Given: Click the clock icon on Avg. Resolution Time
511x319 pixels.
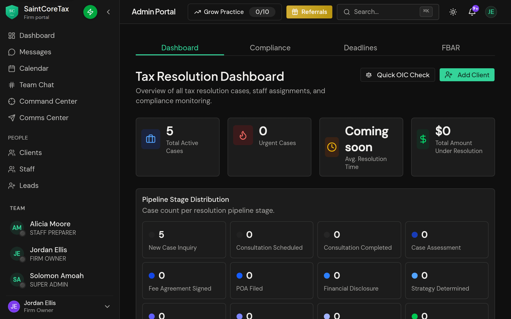Looking at the screenshot, I should point(332,147).
